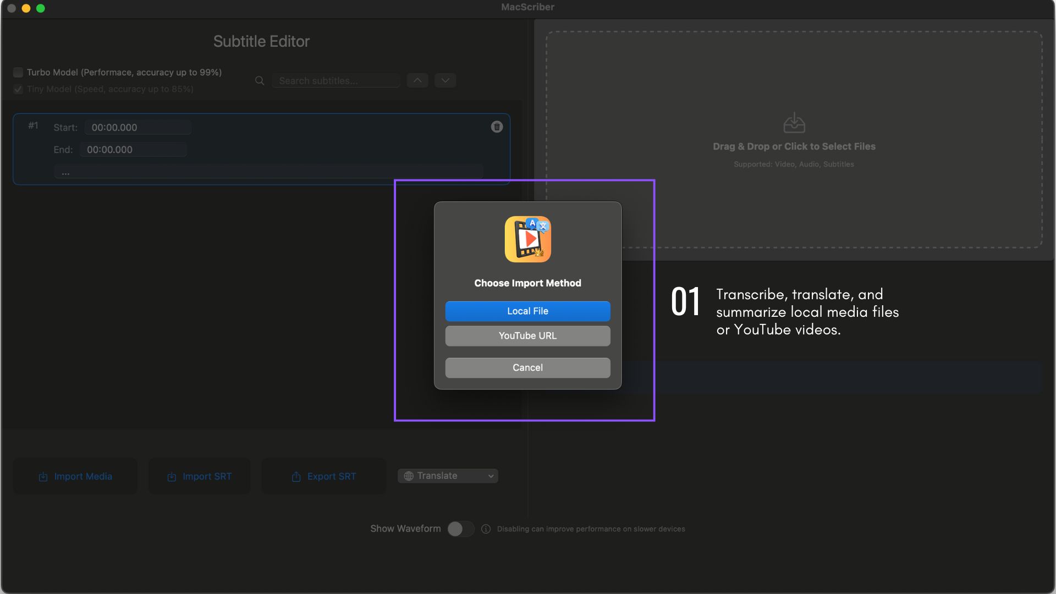Enable the Turbo Model checkbox

[x=18, y=73]
